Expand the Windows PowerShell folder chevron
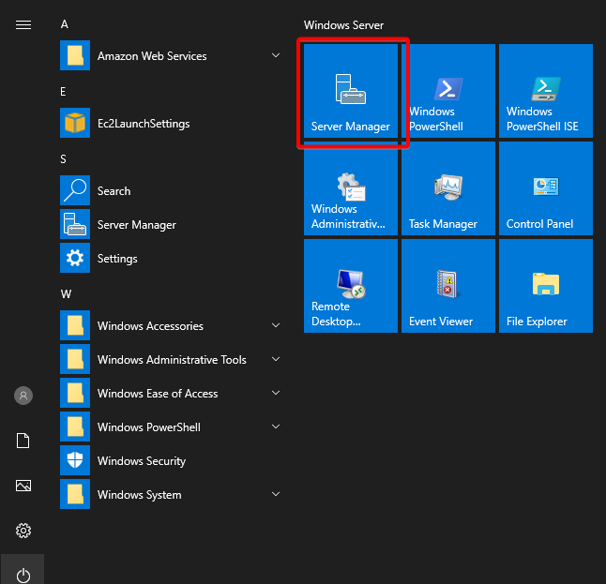The height and width of the screenshot is (584, 606). coord(276,427)
